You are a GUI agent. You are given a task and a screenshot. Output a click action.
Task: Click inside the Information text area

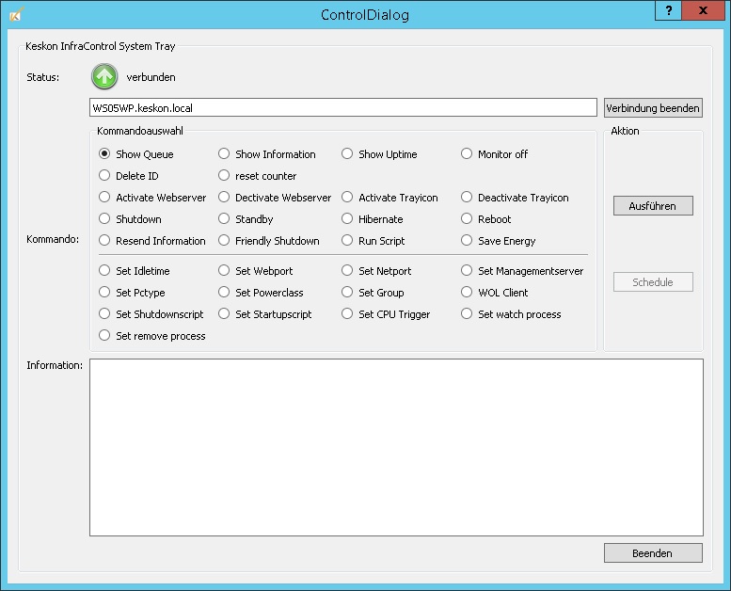395,447
